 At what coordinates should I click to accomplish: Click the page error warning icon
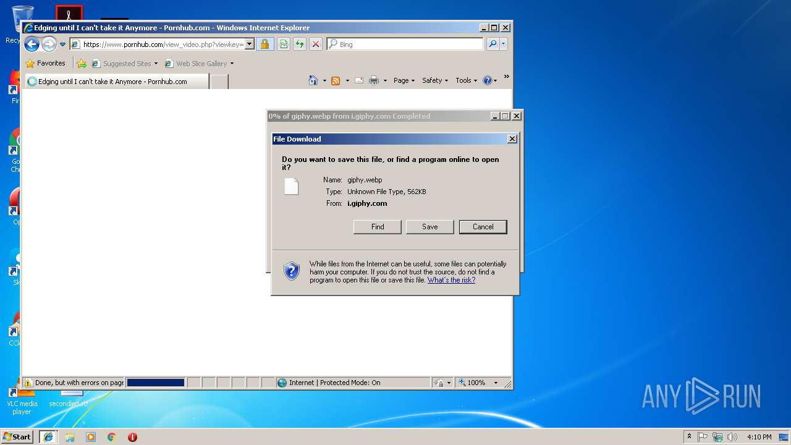pos(28,383)
